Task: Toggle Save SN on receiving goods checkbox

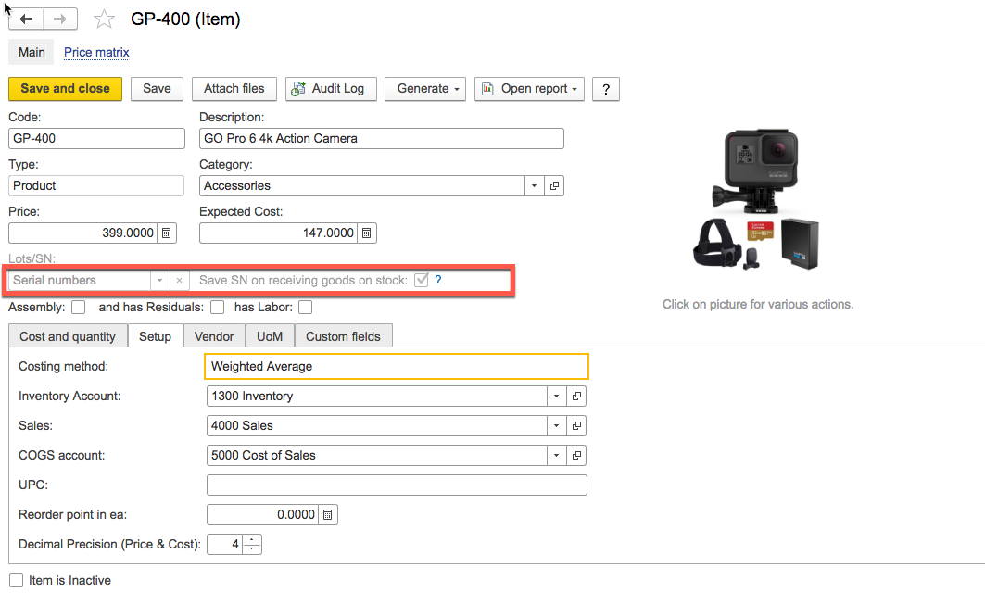Action: coord(422,280)
